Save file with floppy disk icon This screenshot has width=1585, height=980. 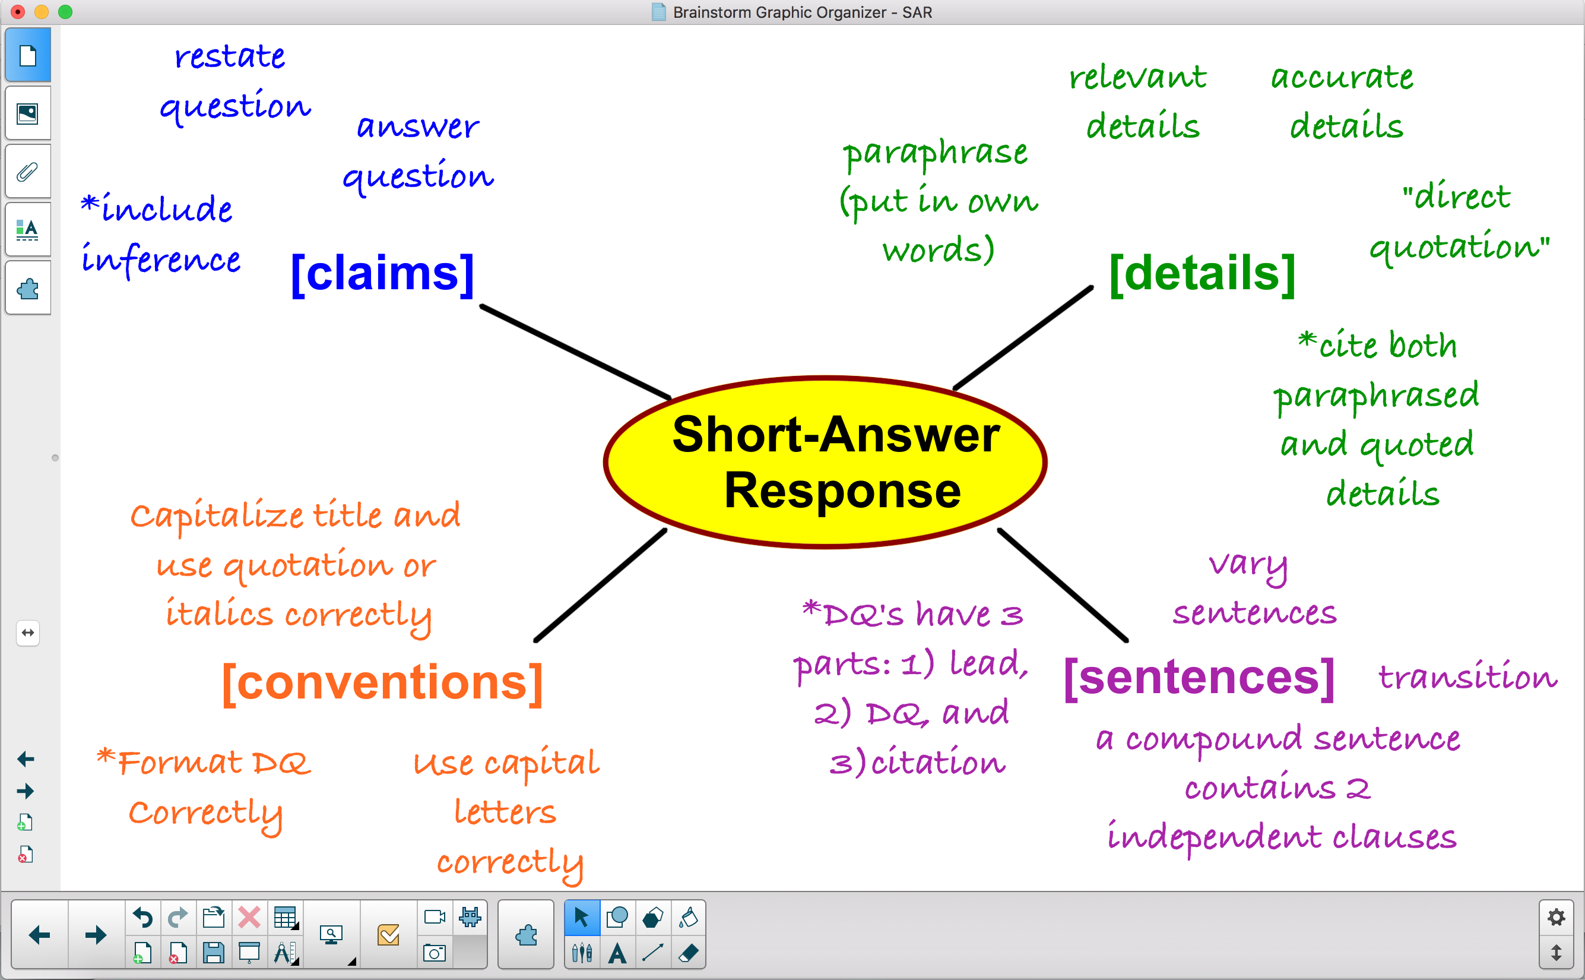pyautogui.click(x=213, y=952)
